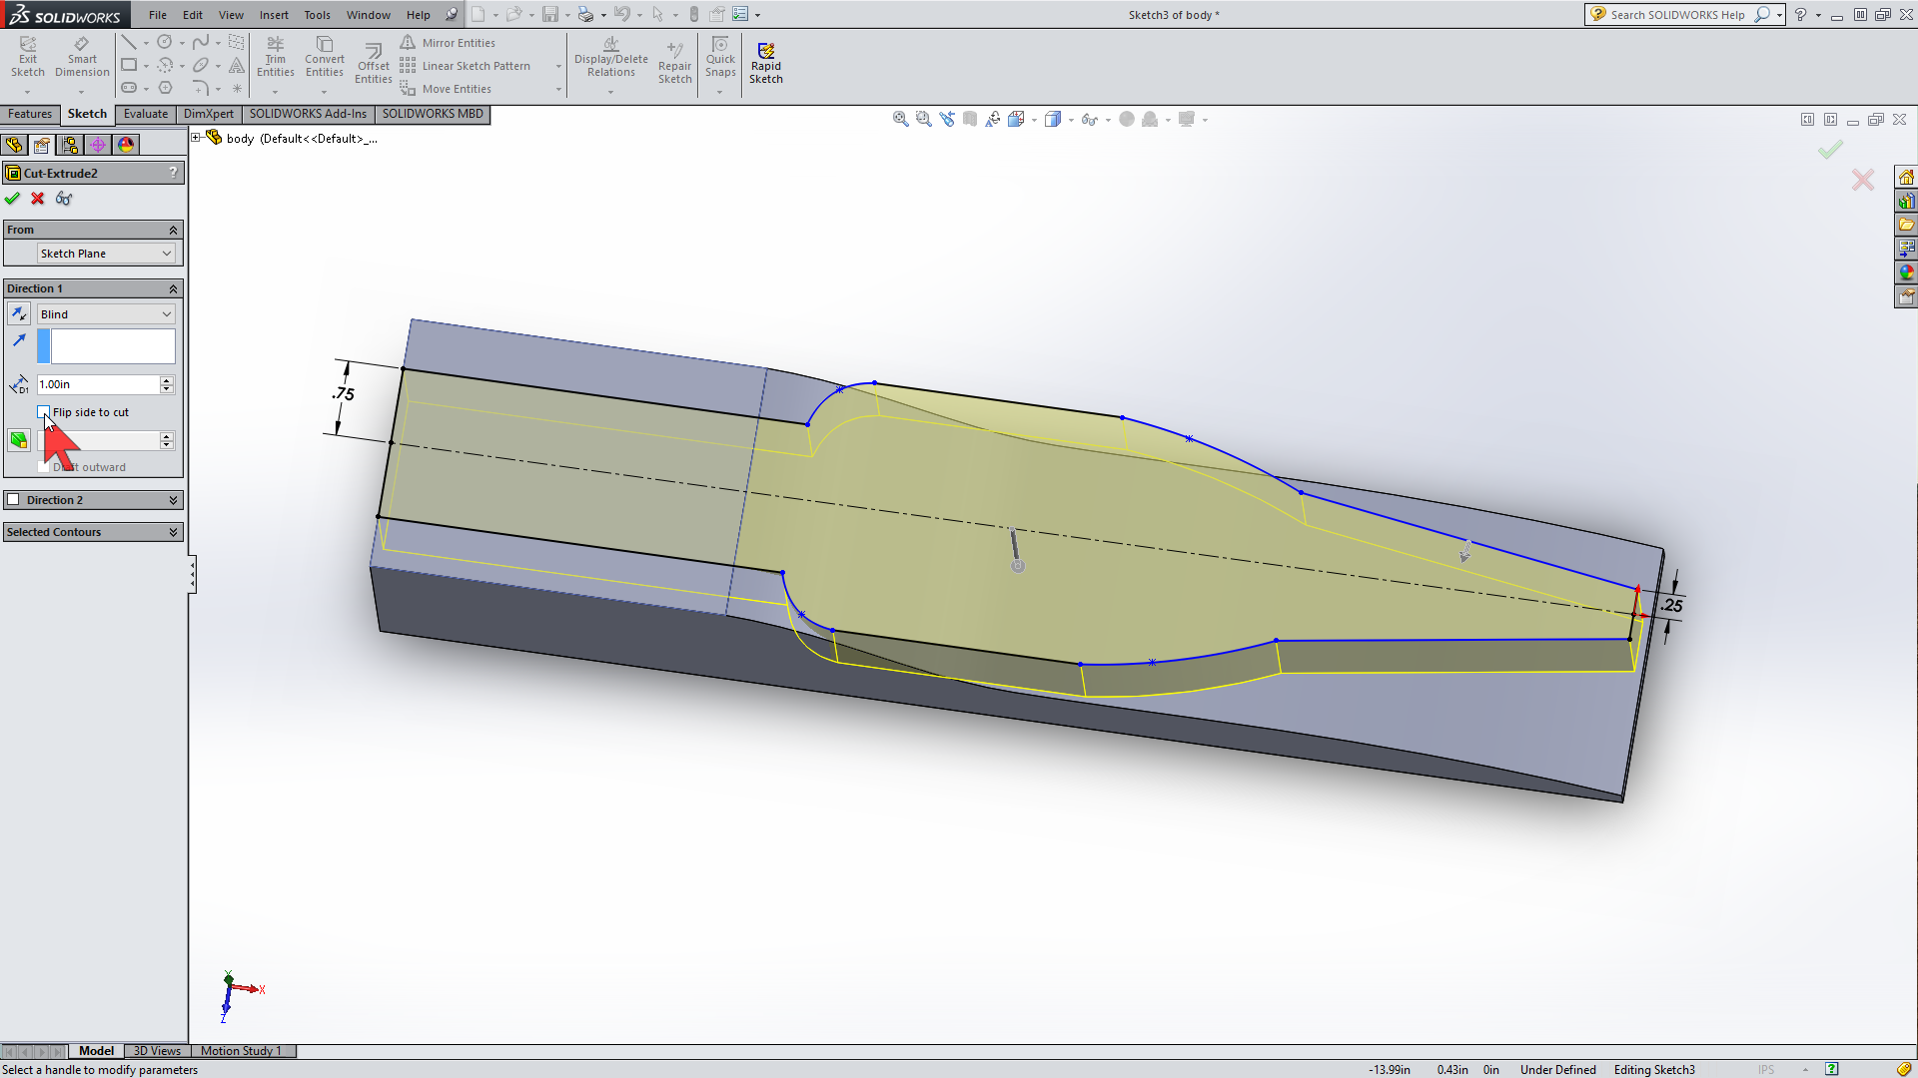Image resolution: width=1918 pixels, height=1078 pixels.
Task: Click the Convert Entities tool
Action: pyautogui.click(x=325, y=57)
